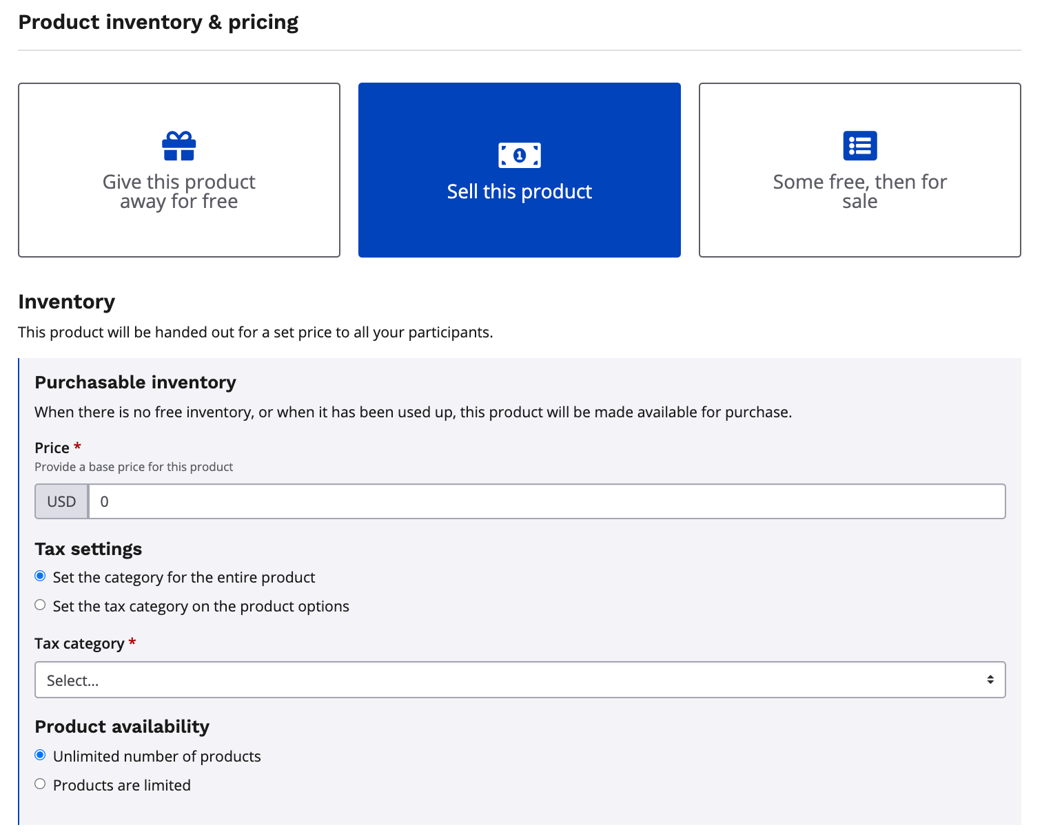This screenshot has width=1042, height=836.
Task: Click the list icon on the third card
Action: click(x=859, y=146)
